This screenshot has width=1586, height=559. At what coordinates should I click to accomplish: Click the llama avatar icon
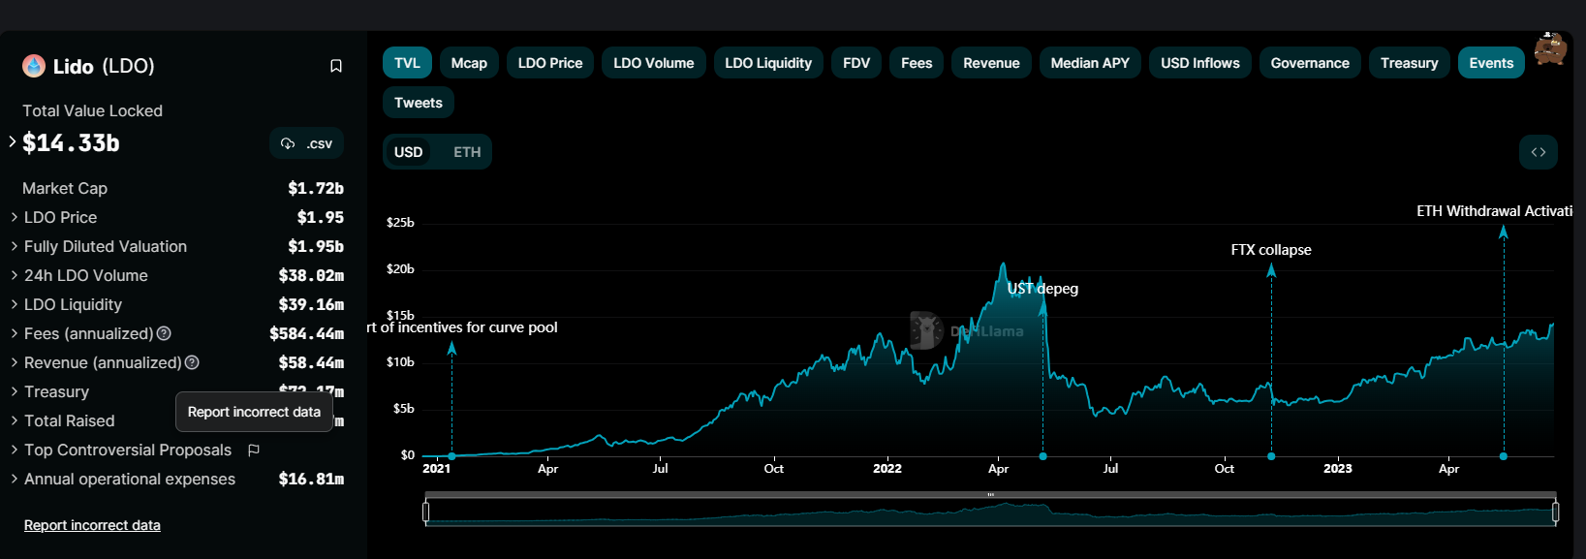(1550, 48)
